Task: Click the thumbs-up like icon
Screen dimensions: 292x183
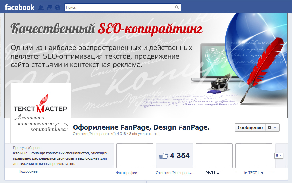Action: coord(164,156)
